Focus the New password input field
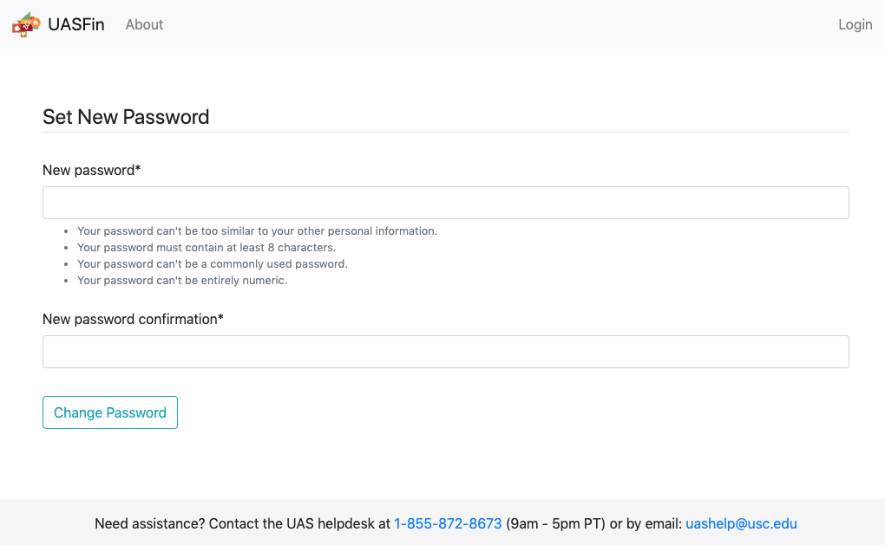The width and height of the screenshot is (885, 545). point(445,203)
